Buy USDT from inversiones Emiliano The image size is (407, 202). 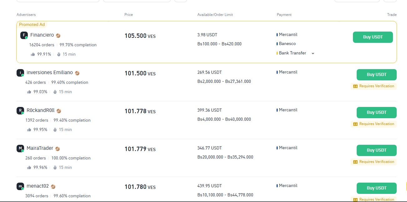coord(377,75)
